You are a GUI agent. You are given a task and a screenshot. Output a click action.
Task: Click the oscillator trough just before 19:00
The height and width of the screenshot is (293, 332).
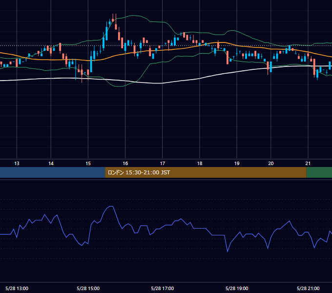pos(228,251)
